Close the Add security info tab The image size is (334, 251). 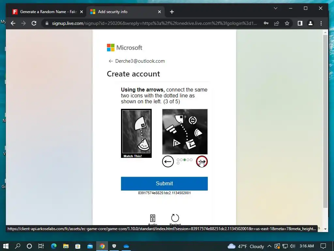(x=159, y=12)
